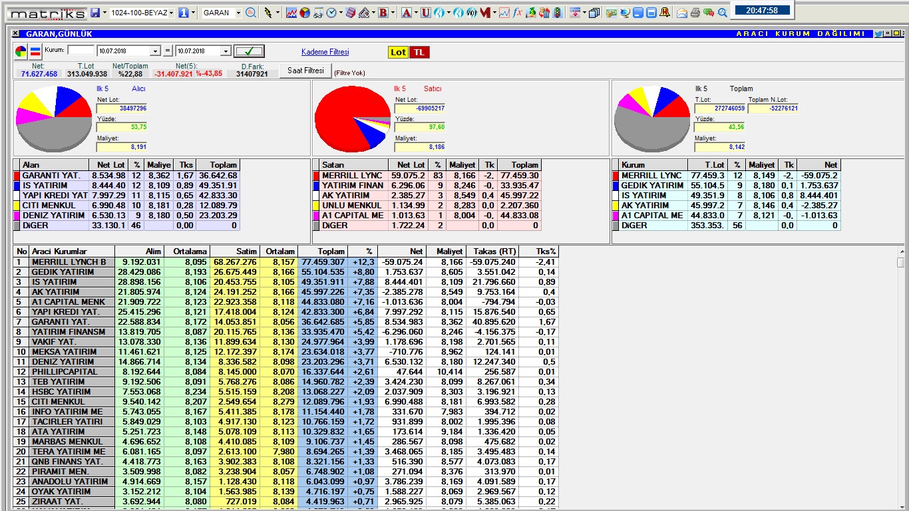Close the GARAN,GÜNLÜK panel with X

pyautogui.click(x=16, y=34)
